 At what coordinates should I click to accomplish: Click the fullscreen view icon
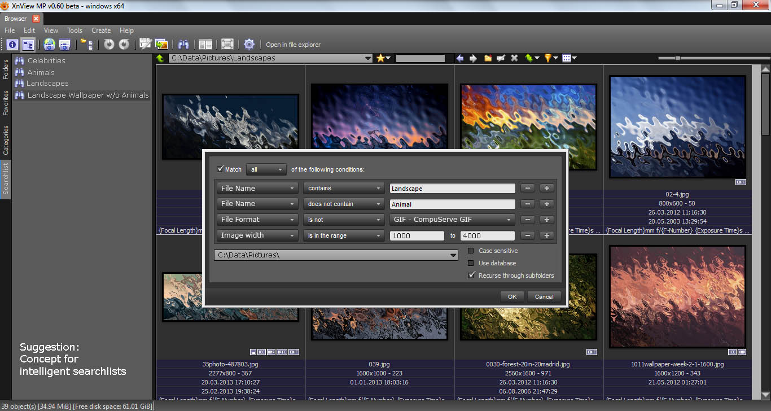click(x=227, y=44)
